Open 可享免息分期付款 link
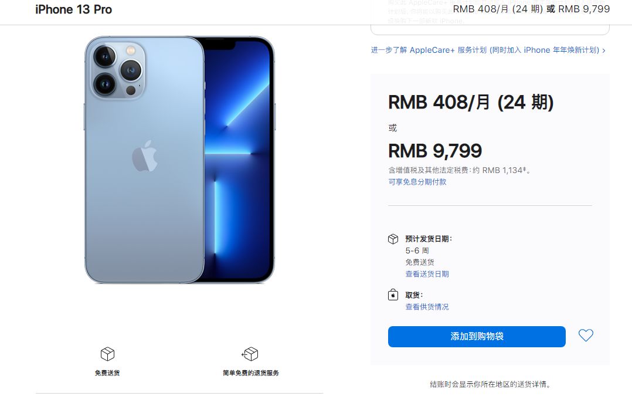 pos(417,182)
